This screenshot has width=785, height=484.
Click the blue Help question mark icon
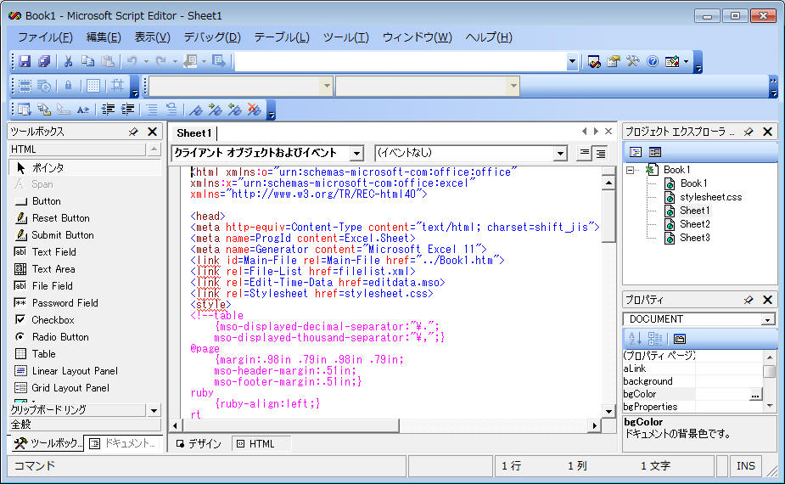652,61
